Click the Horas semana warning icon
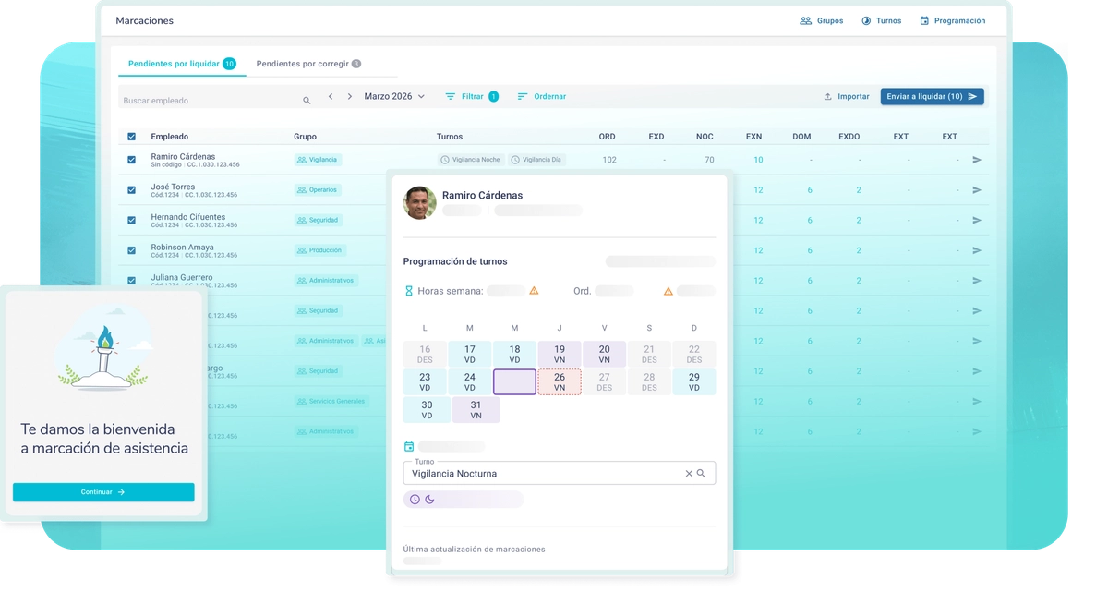 pos(534,291)
